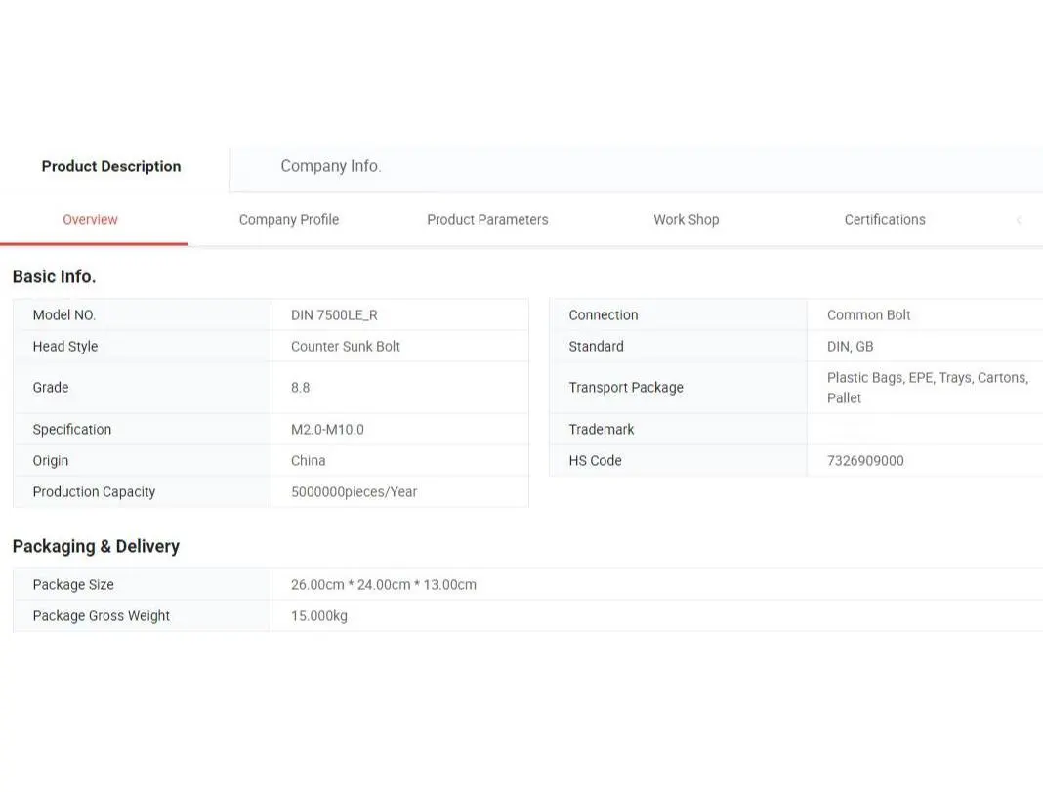Click the HS Code value 7326909000
Image resolution: width=1043 pixels, height=792 pixels.
point(865,461)
